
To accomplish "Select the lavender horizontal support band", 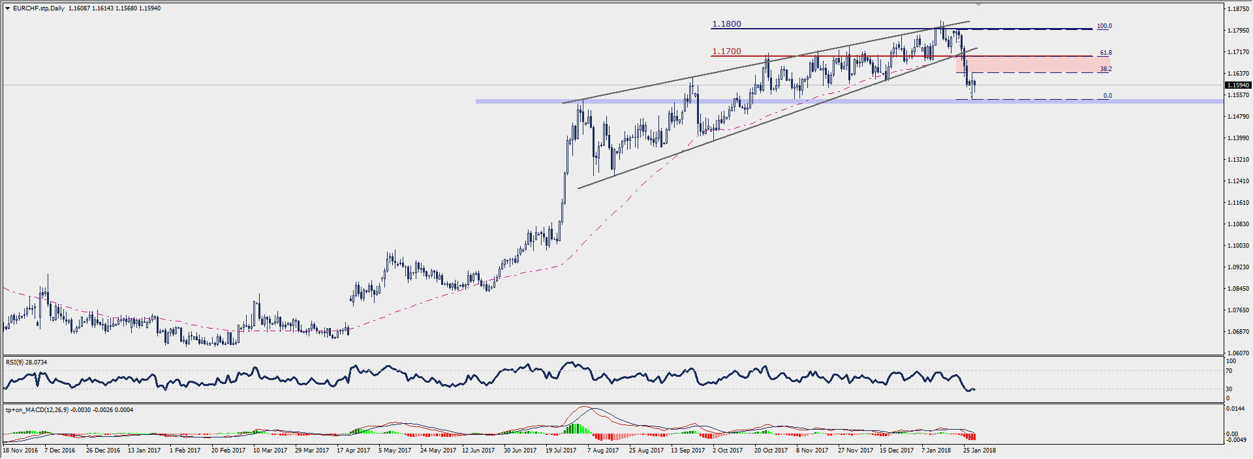I will click(x=849, y=101).
